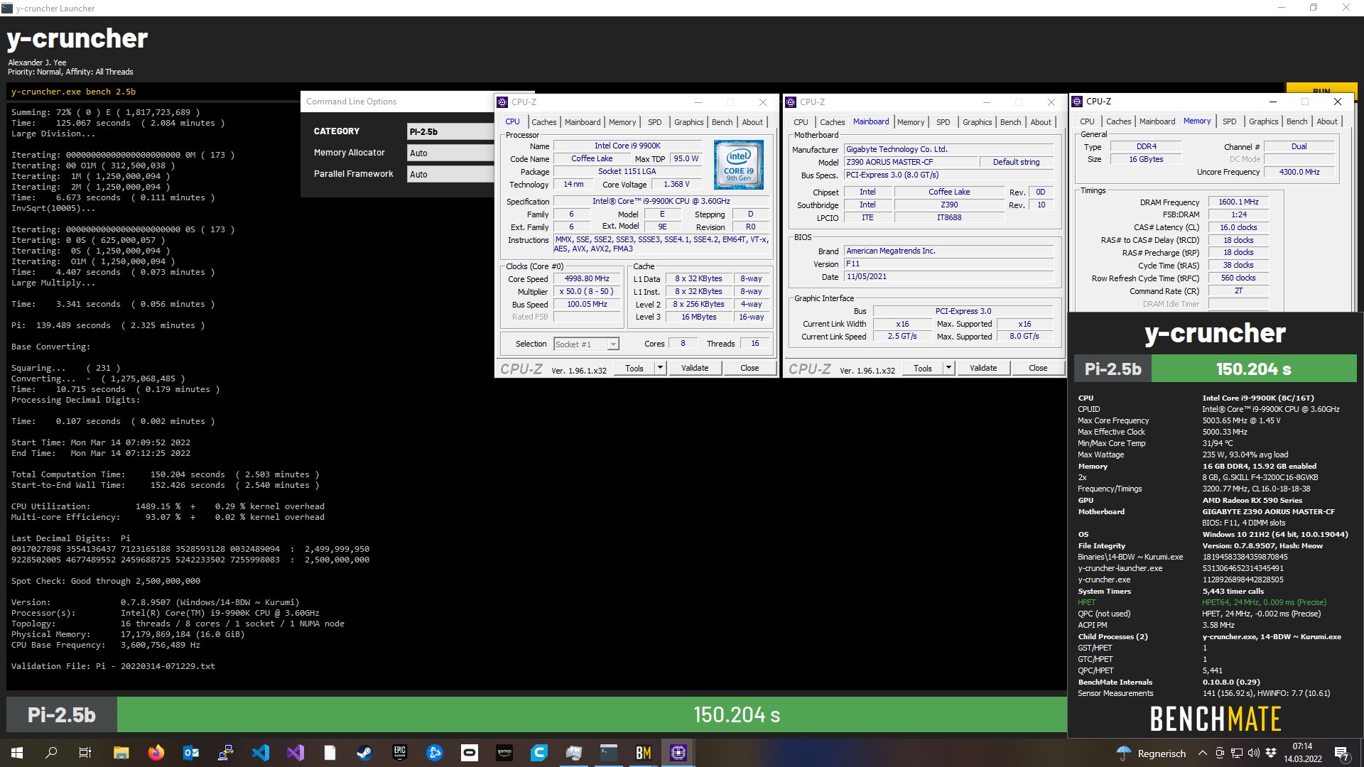Click the network tray icon
This screenshot has height=767, width=1364.
1237,753
